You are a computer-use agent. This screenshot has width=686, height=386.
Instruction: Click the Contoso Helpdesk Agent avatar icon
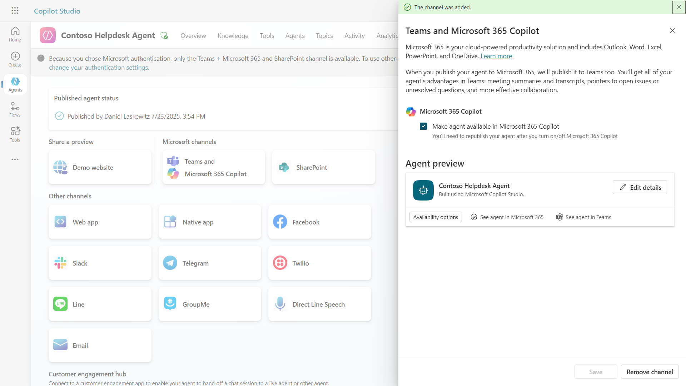pyautogui.click(x=423, y=190)
